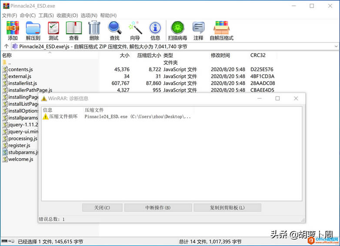Click the 查找 (Find) magnifier icon

114,28
